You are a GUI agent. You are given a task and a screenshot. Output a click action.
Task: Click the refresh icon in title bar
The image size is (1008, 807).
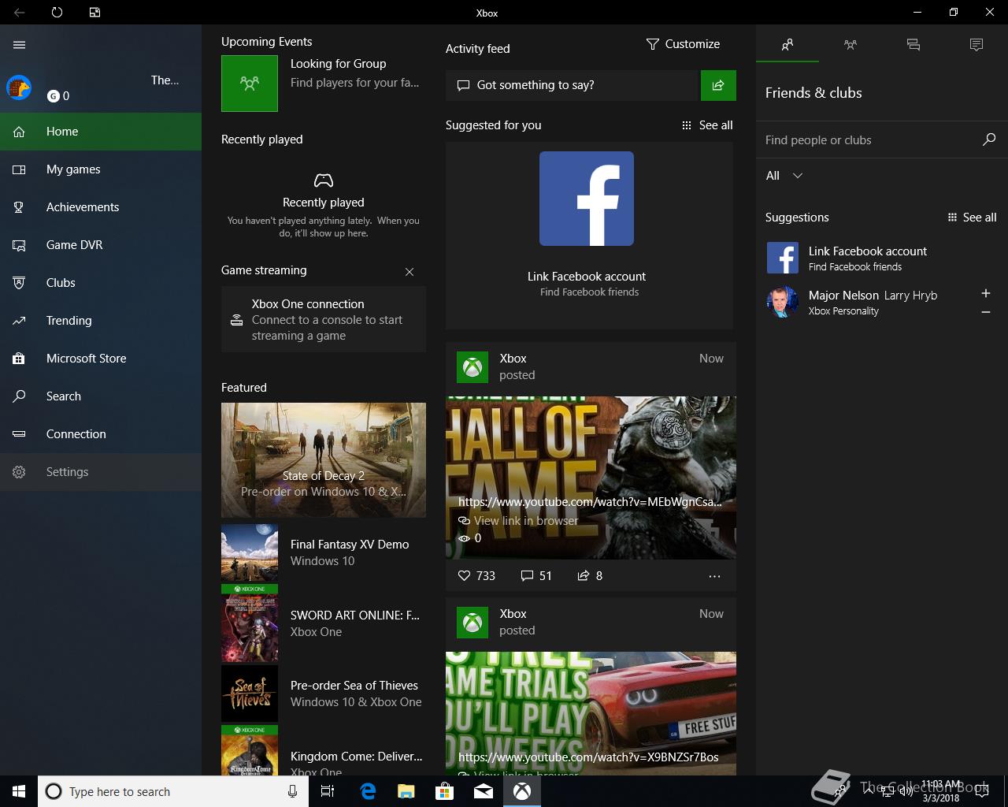coord(57,13)
